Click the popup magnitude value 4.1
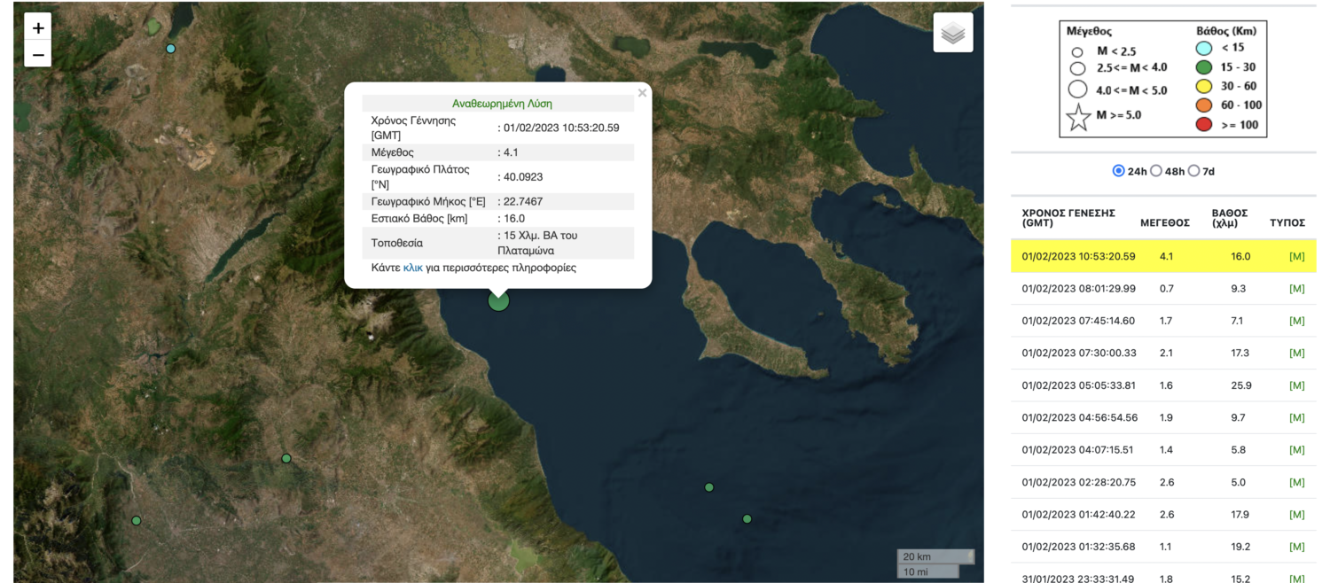 [x=511, y=152]
